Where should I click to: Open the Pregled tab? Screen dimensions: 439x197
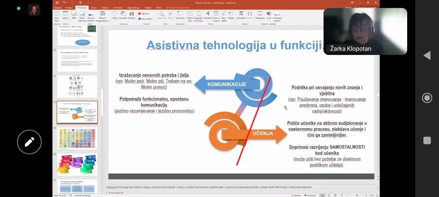pos(148,7)
